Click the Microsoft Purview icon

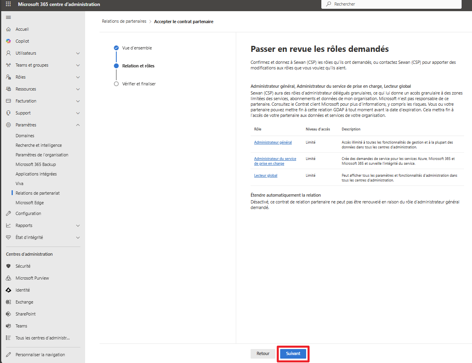[8, 278]
